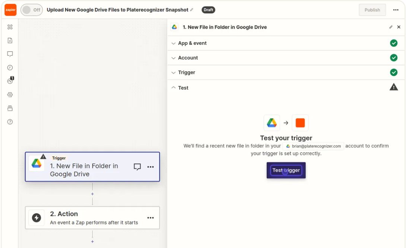Open the help question mark icon

[x=10, y=122]
